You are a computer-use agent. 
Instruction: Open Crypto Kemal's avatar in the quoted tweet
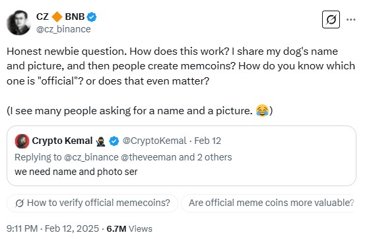pos(22,141)
